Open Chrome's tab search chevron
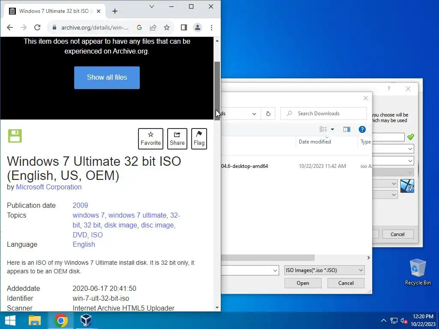This screenshot has height=329, width=439. click(x=152, y=6)
